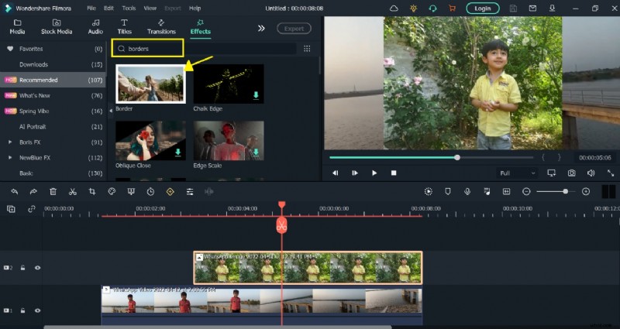Click the Stop button in preview

pyautogui.click(x=394, y=173)
